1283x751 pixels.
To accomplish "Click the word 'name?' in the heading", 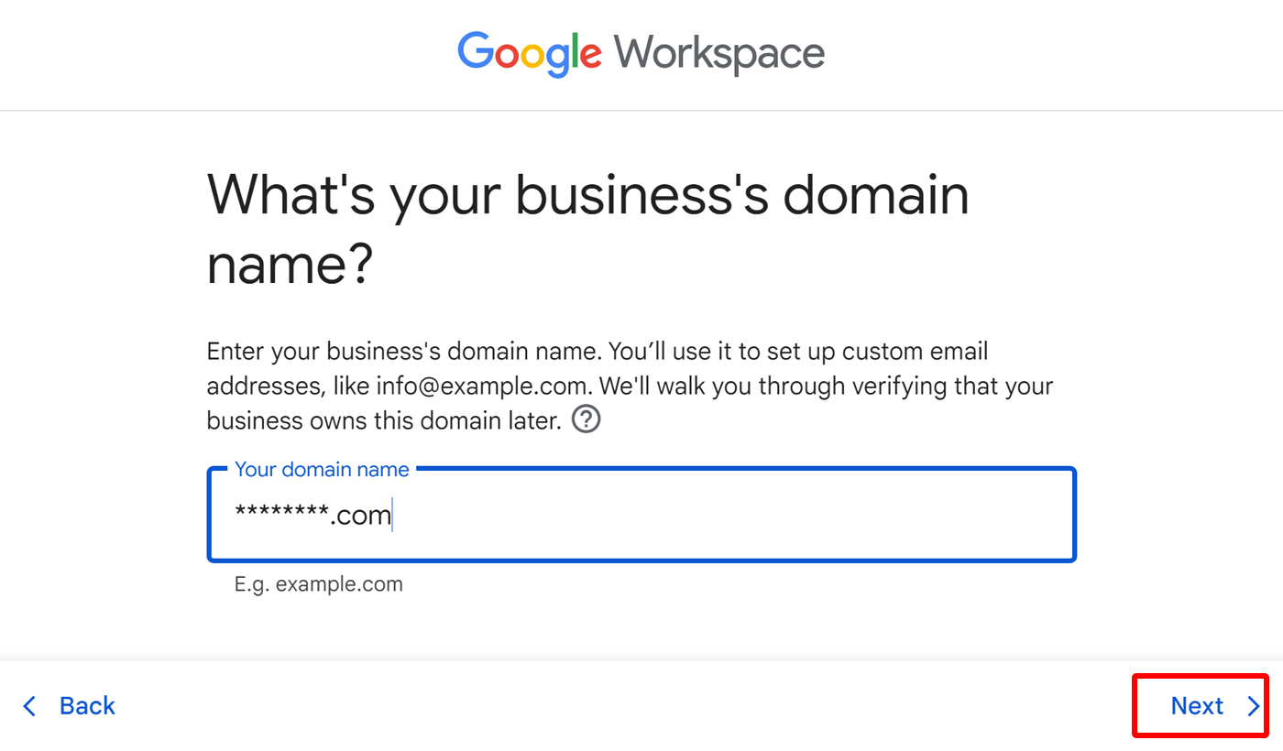I will click(290, 266).
